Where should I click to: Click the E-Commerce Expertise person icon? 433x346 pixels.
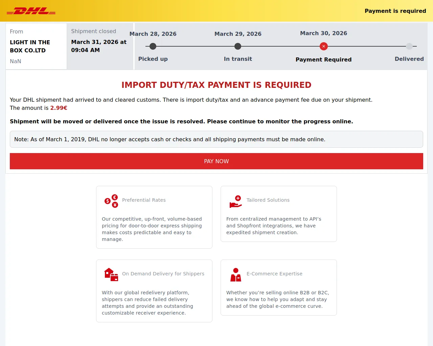tap(236, 275)
